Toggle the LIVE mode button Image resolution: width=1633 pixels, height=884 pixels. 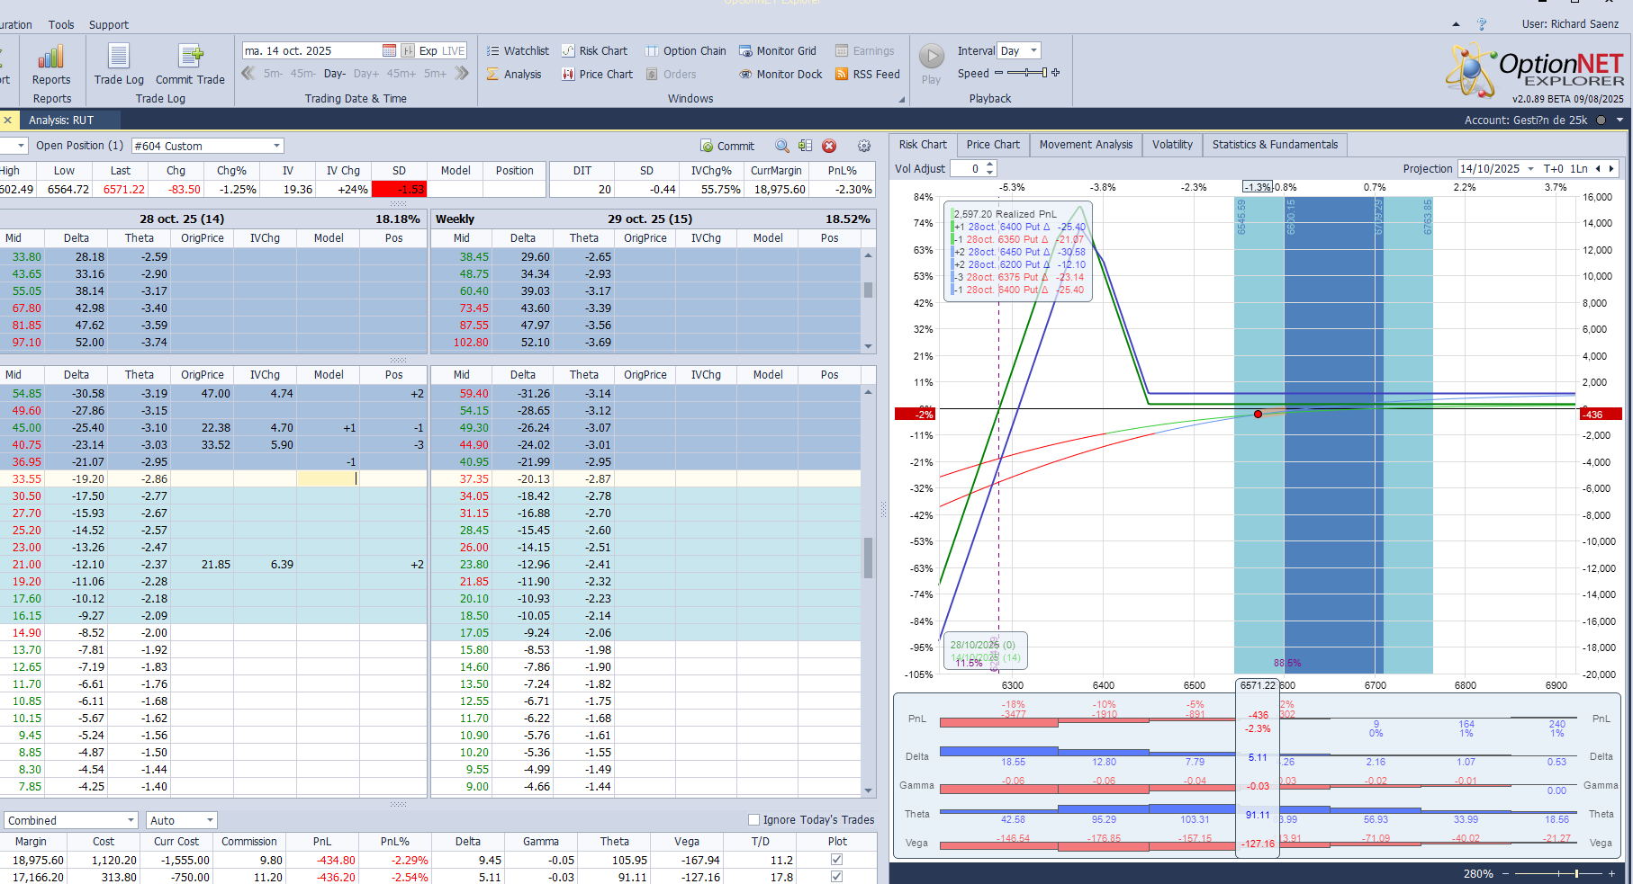[x=454, y=50]
